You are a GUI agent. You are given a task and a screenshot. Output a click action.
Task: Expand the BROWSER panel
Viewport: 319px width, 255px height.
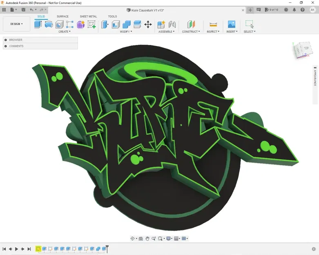pos(6,40)
